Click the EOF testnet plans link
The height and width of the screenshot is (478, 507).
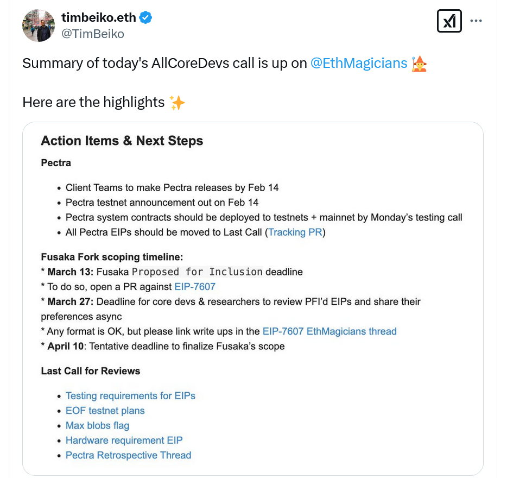point(105,411)
